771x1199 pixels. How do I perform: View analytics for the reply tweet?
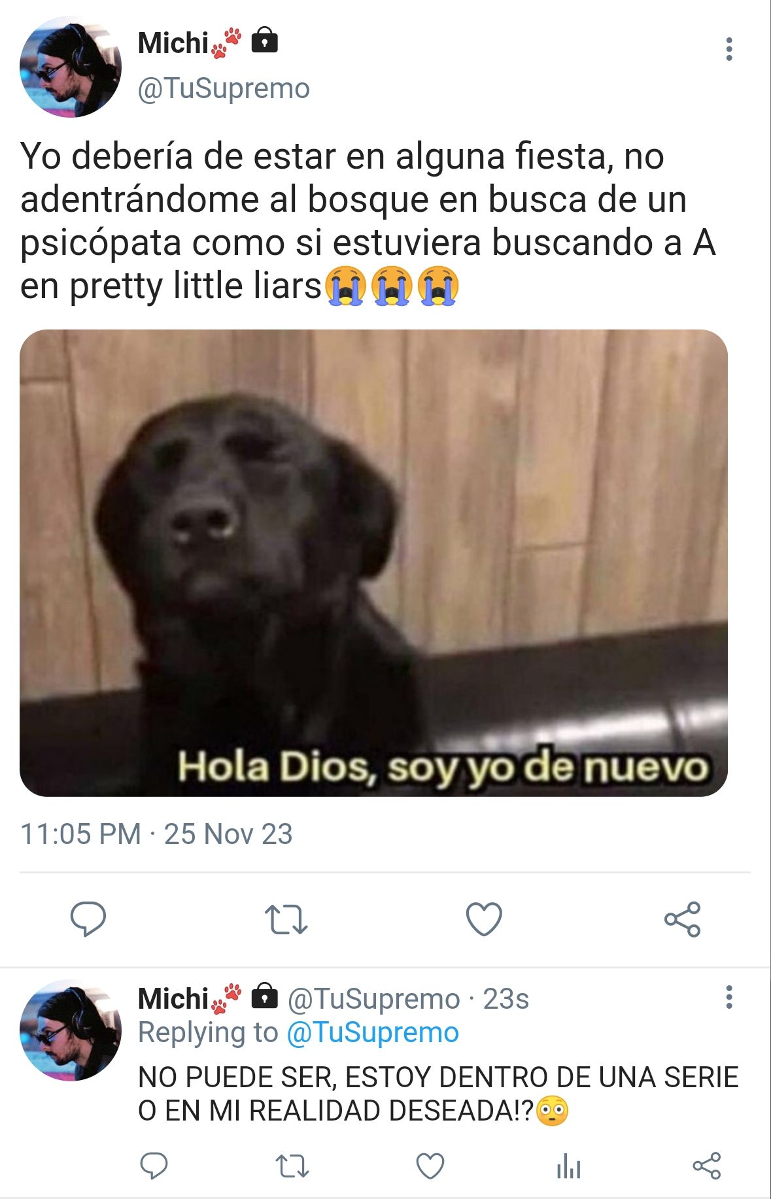click(x=568, y=1166)
